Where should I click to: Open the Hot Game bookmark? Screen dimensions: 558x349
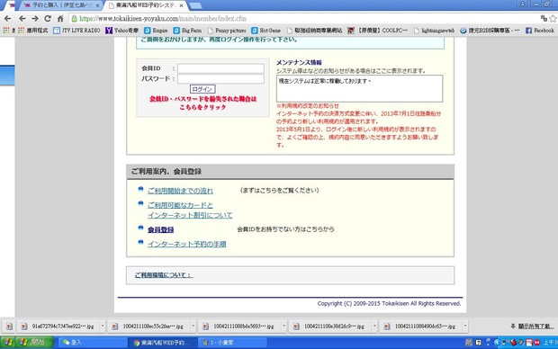point(265,31)
